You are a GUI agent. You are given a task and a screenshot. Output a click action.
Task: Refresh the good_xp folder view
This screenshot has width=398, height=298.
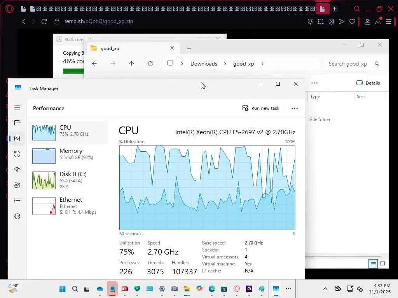click(150, 64)
